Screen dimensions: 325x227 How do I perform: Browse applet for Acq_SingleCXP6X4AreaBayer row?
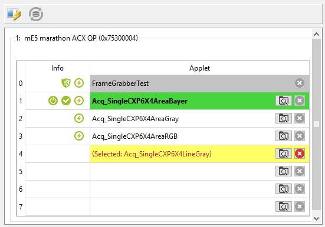point(284,101)
